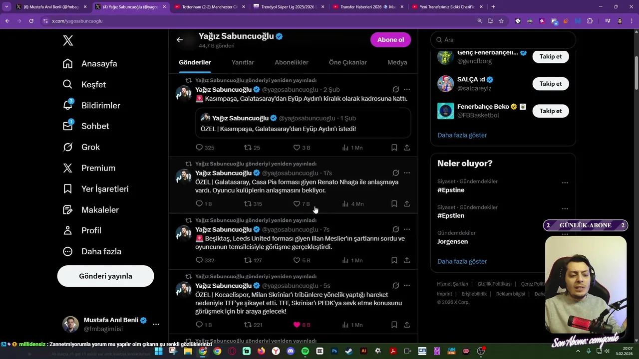Click the Abone ol button

click(x=390, y=40)
